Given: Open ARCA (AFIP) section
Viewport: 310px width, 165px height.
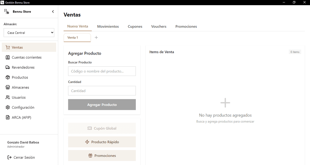Looking at the screenshot, I should pyautogui.click(x=29, y=118).
